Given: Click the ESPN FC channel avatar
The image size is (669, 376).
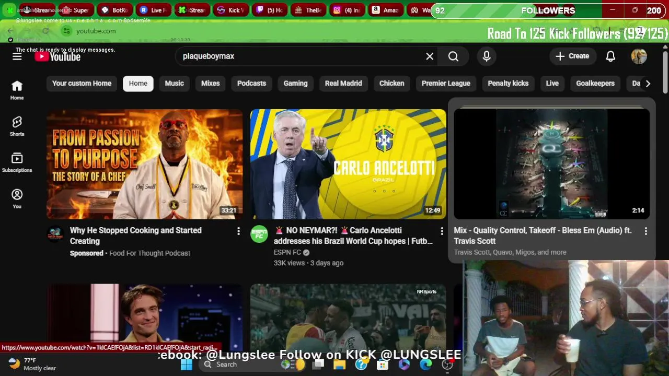Looking at the screenshot, I should point(259,234).
